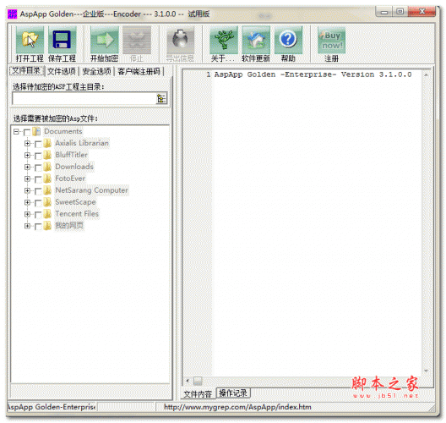Check the 我的网页 checkbox
Viewport: 446px width, 423px height.
click(38, 227)
